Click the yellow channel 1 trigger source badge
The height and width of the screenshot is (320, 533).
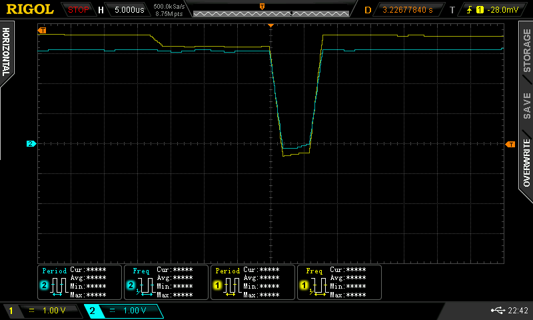click(480, 10)
